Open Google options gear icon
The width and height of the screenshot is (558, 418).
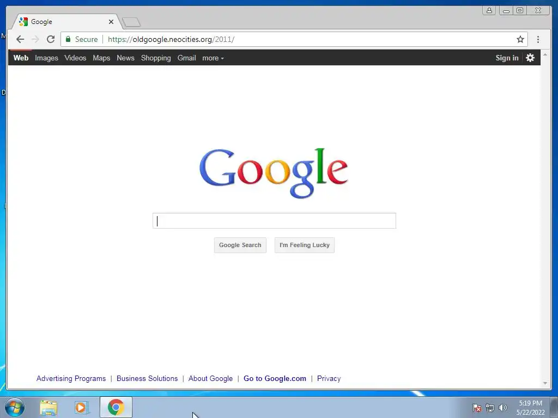point(530,58)
